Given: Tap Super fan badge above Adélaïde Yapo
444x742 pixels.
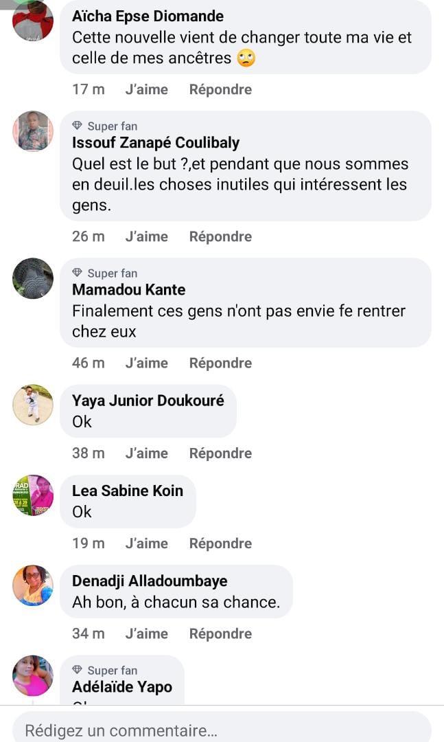Looking at the screenshot, I should click(x=105, y=670).
